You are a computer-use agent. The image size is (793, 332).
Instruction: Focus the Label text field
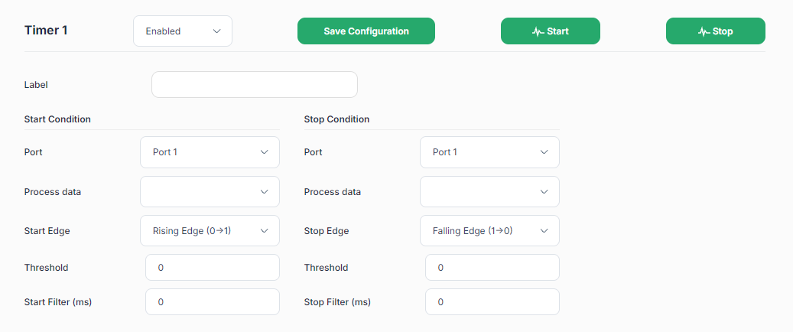coord(255,84)
